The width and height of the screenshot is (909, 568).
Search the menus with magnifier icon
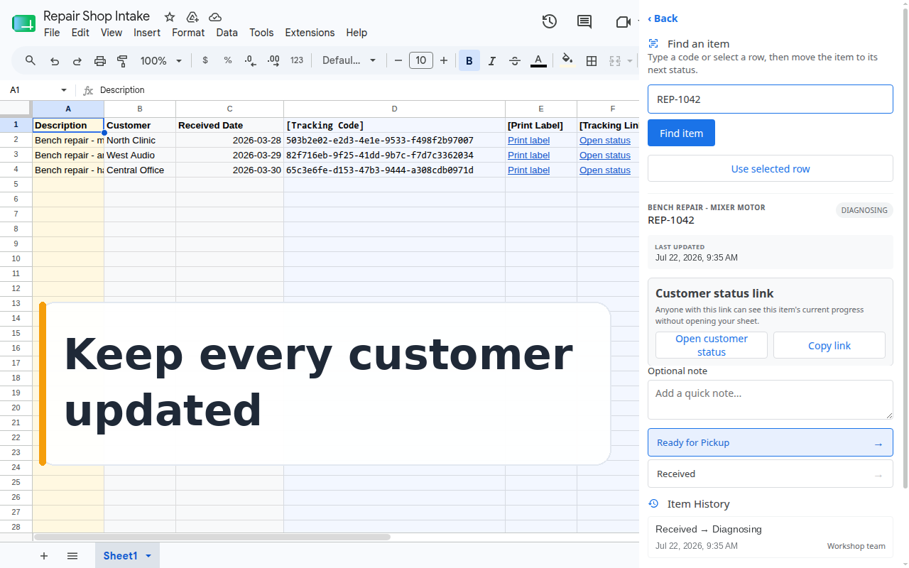(31, 60)
